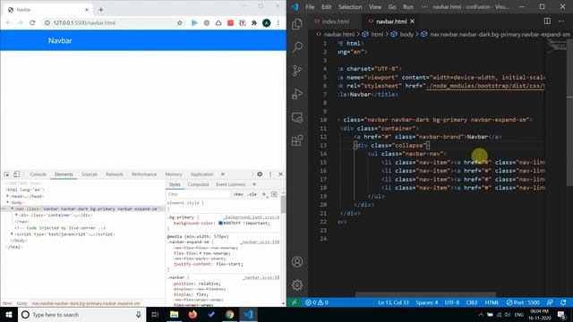This screenshot has height=322, width=573.
Task: Change the UTF-8 encoding
Action: [x=452, y=302]
